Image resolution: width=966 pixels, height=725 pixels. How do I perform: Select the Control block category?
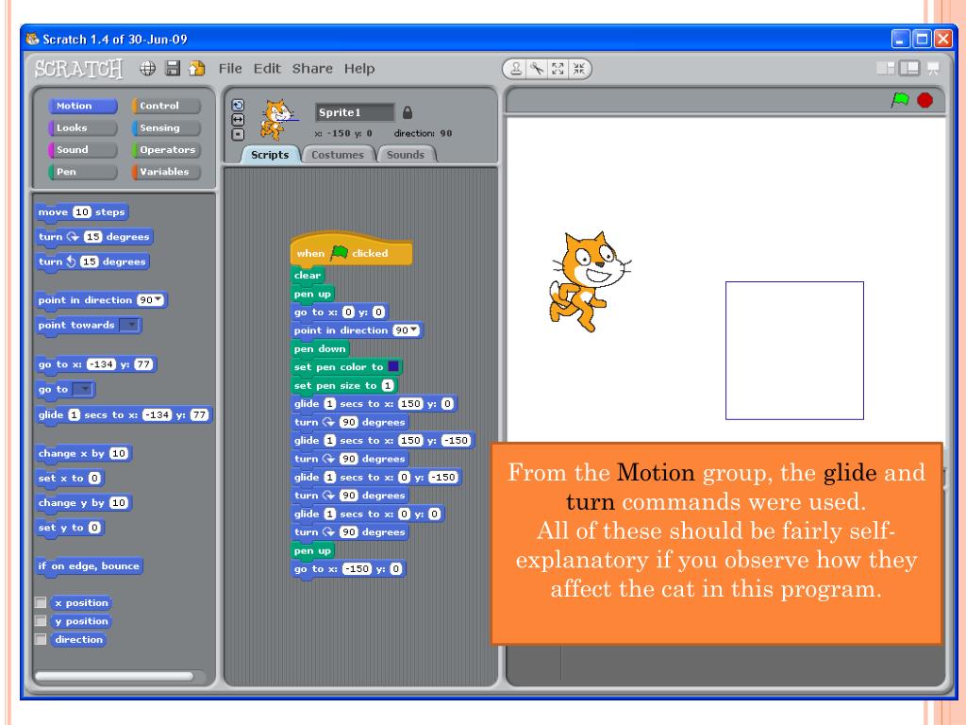166,106
